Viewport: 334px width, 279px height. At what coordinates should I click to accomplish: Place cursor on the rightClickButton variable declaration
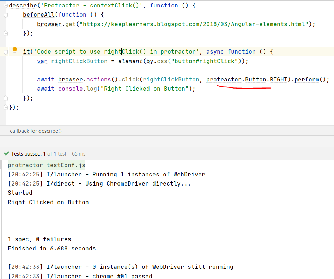79,61
